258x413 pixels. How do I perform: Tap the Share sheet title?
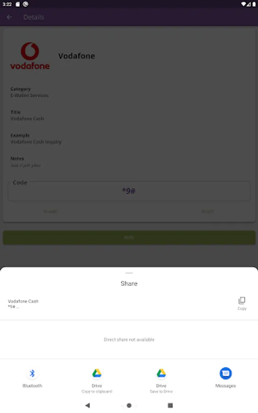tap(129, 284)
